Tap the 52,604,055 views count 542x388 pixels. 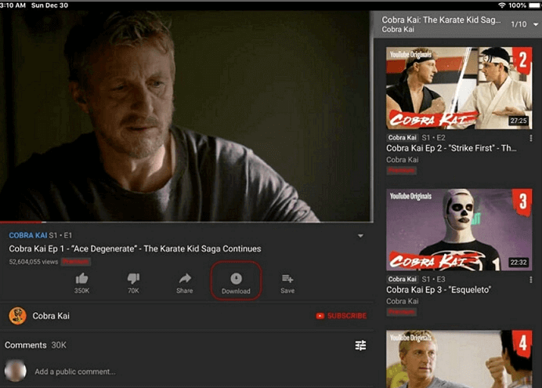point(34,262)
